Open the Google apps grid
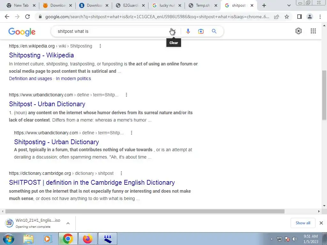The width and height of the screenshot is (327, 245). [313, 31]
